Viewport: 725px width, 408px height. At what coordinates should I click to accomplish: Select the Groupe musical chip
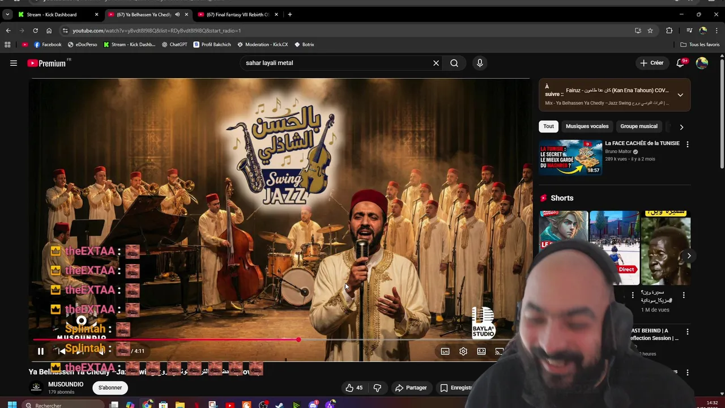[x=639, y=126]
